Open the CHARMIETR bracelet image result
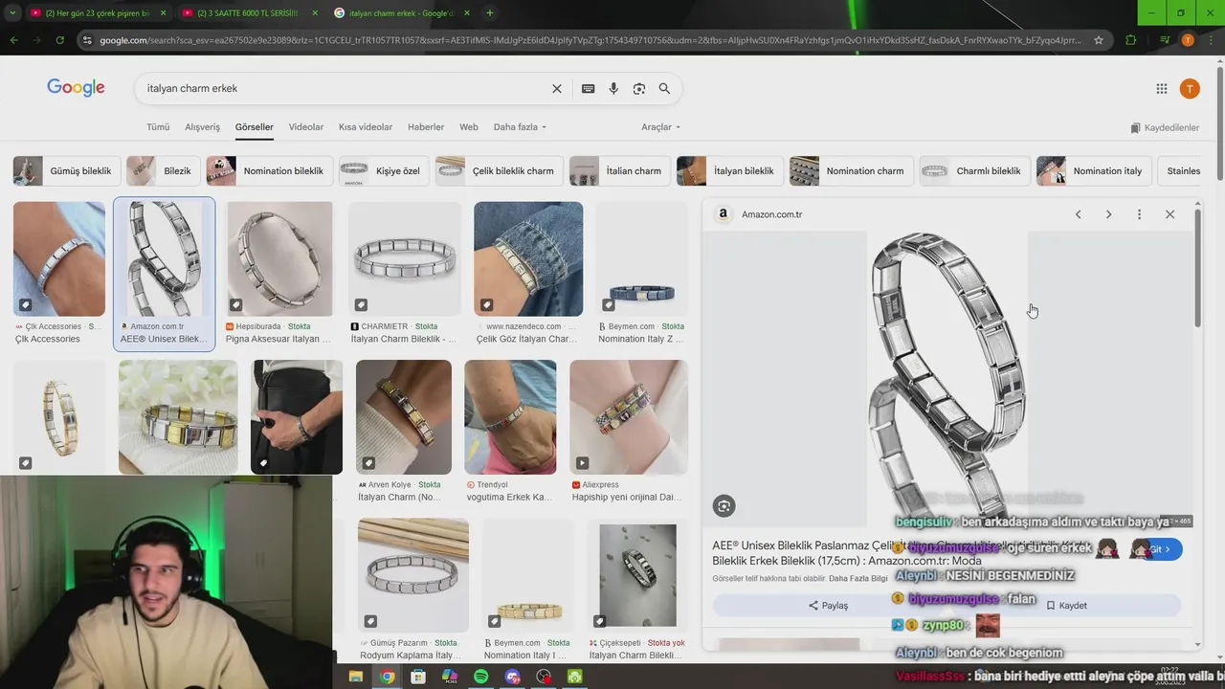 (405, 259)
